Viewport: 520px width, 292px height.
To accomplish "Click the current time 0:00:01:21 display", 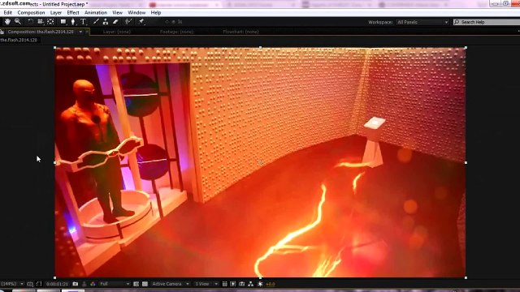I will 57,284.
